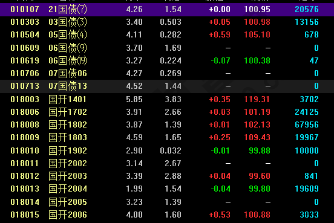
Task: Select the hovered 07国债13 row
Action: pos(167,86)
